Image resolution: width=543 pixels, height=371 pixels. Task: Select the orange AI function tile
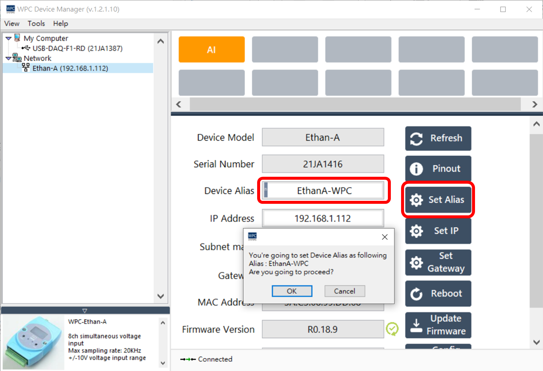coord(212,49)
